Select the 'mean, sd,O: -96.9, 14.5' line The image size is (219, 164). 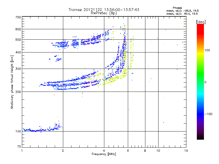(182, 11)
